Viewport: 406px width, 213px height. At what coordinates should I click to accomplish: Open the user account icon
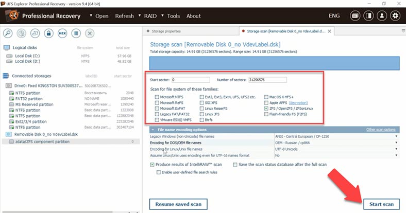[382, 16]
